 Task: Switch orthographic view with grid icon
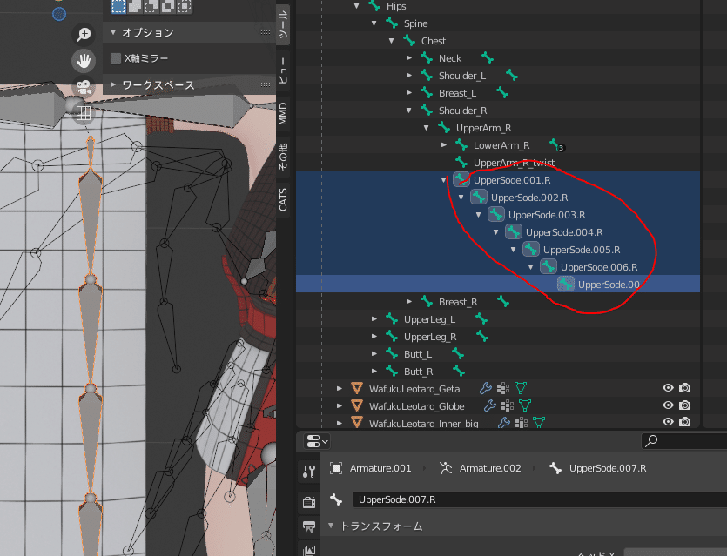pyautogui.click(x=84, y=113)
